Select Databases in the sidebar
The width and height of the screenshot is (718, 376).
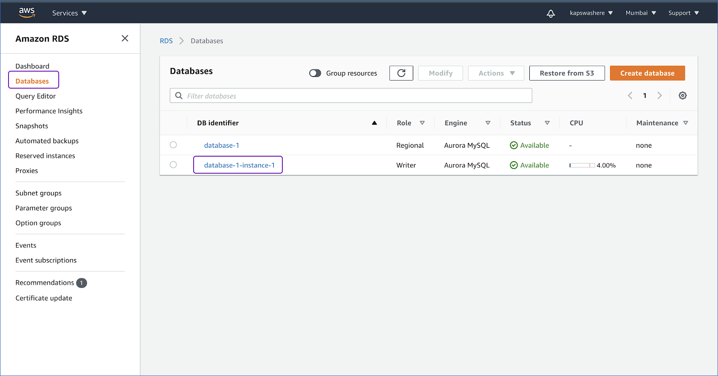pos(32,81)
